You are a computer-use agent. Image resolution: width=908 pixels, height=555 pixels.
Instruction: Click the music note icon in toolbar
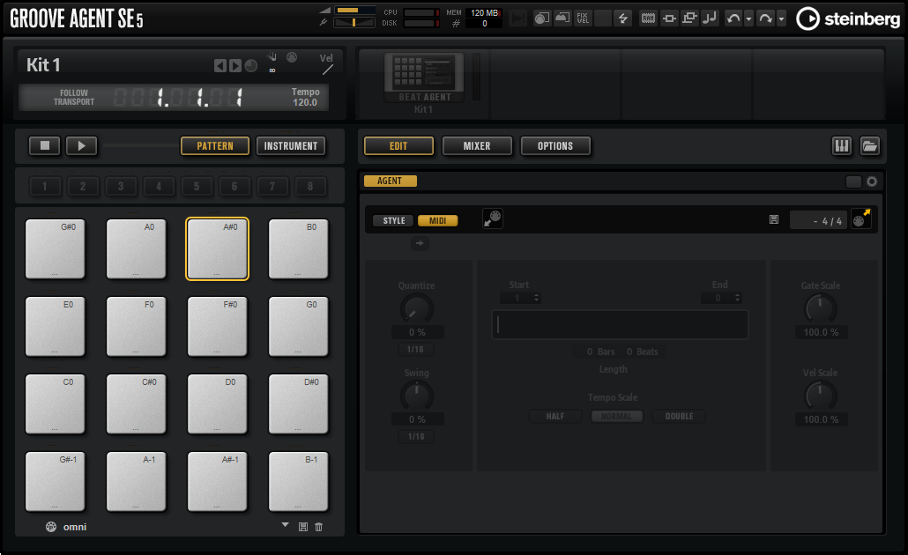[709, 18]
